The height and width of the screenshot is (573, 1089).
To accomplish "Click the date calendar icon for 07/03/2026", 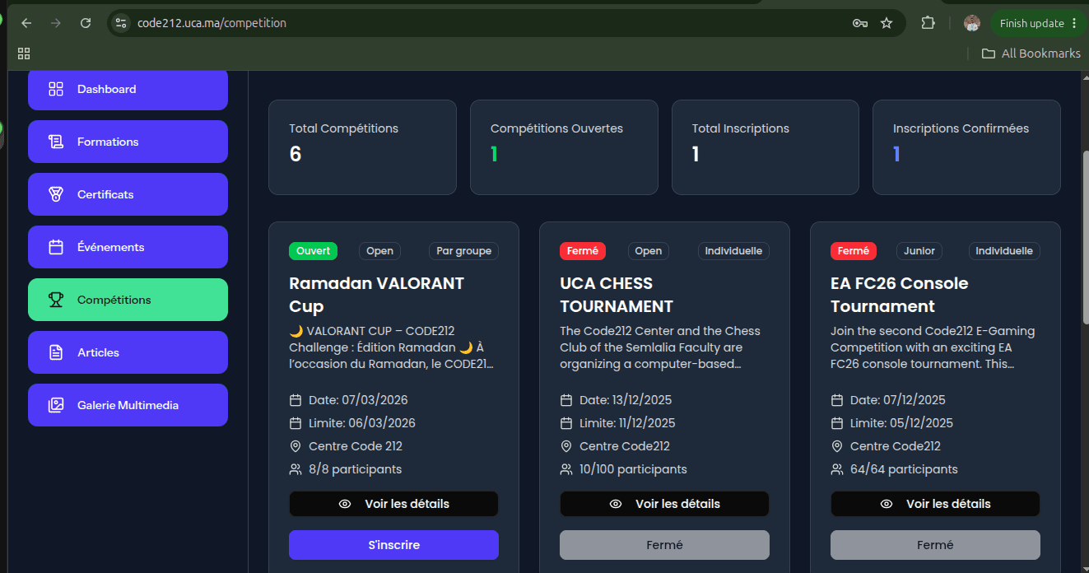I will [296, 400].
